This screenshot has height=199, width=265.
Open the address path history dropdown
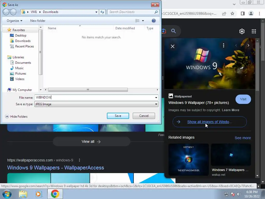pos(96,12)
